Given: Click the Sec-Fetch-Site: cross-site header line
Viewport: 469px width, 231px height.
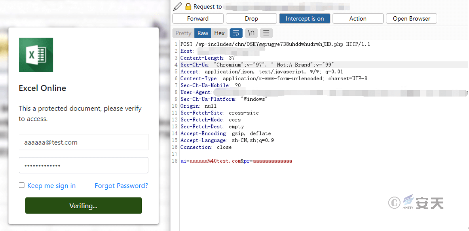Looking at the screenshot, I should [220, 113].
